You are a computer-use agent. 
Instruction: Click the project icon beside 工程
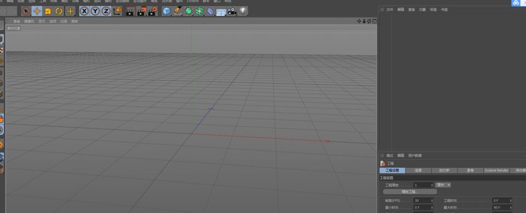pyautogui.click(x=383, y=163)
